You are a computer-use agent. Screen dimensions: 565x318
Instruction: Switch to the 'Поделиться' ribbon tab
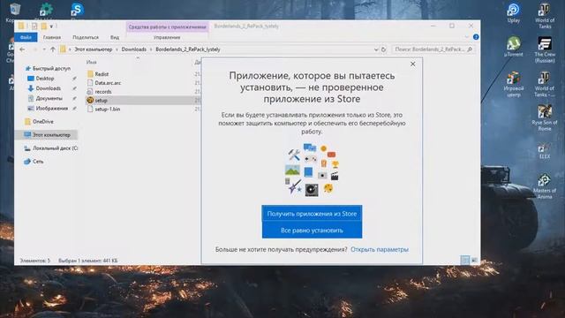click(x=86, y=37)
